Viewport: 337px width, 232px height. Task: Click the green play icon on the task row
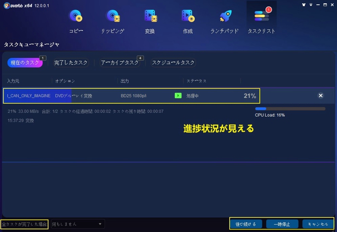click(x=178, y=96)
